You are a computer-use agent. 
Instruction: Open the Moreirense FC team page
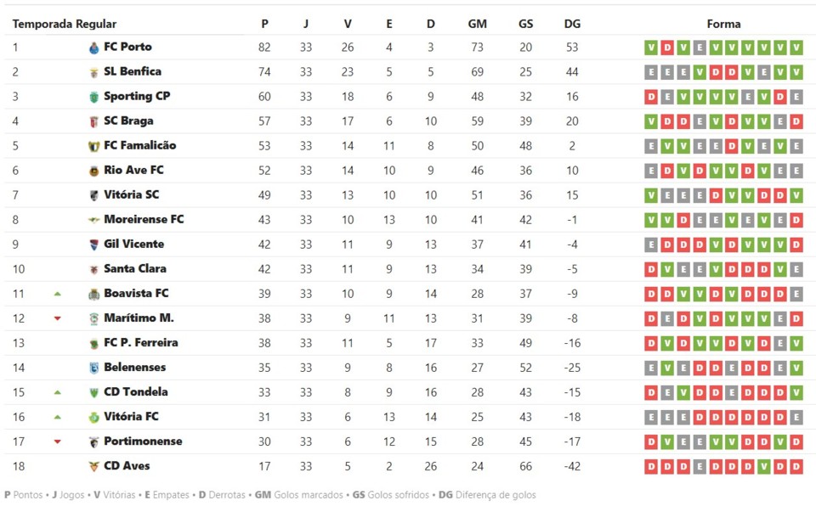pos(144,219)
